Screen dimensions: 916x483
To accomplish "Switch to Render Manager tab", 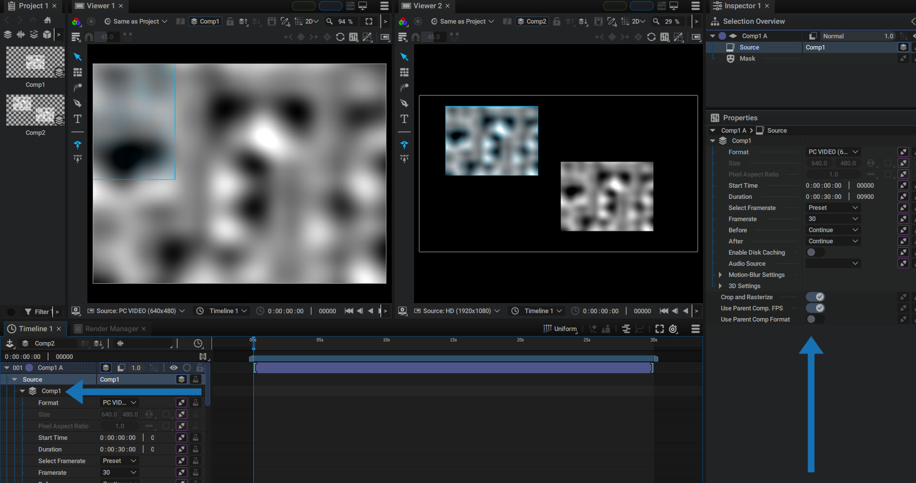I will coord(111,329).
